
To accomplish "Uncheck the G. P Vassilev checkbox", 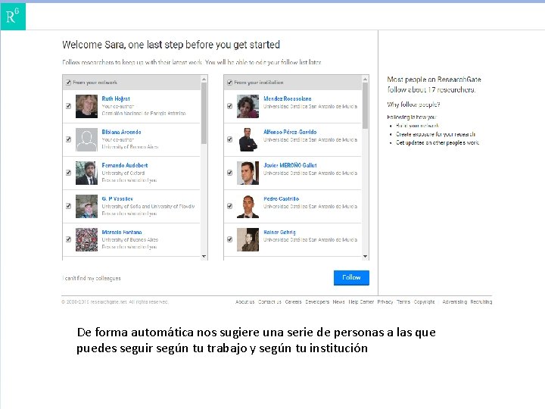I will click(68, 206).
